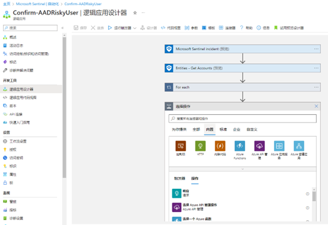Image resolution: width=328 pixels, height=225 pixels.
Task: Open Microsoft Sentinel incident step menu
Action: click(x=316, y=49)
